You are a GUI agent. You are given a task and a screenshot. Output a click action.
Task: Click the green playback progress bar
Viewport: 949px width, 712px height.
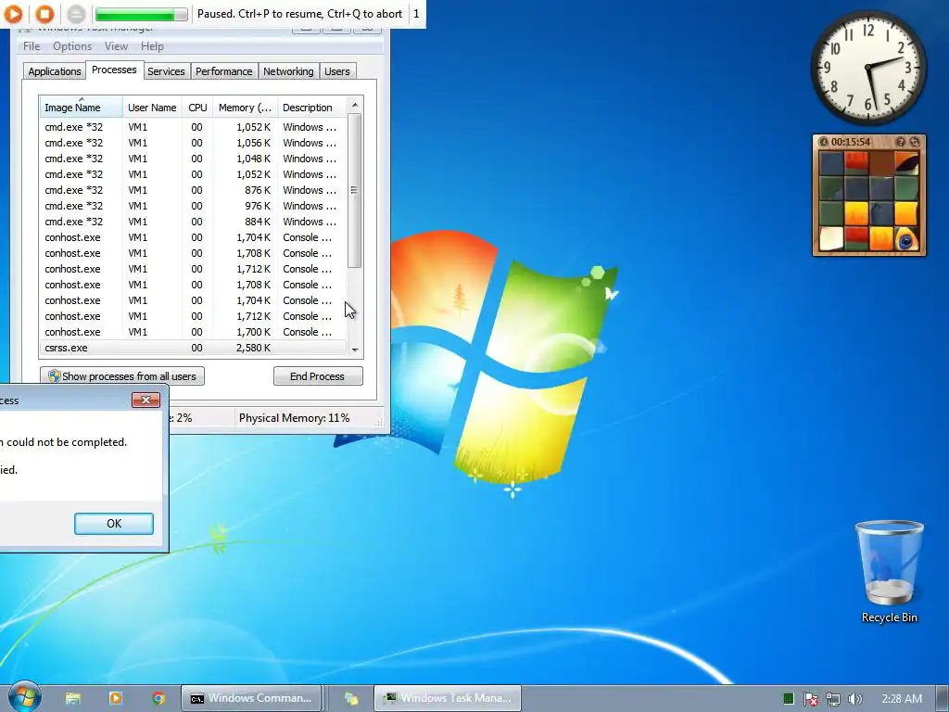[141, 14]
